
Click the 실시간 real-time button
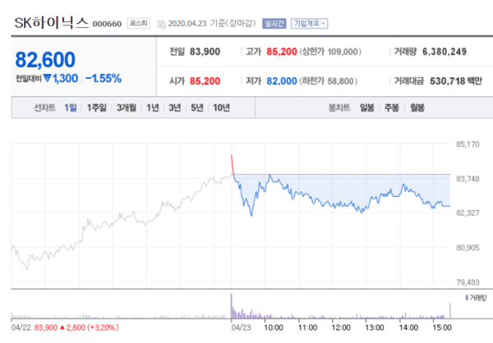274,24
